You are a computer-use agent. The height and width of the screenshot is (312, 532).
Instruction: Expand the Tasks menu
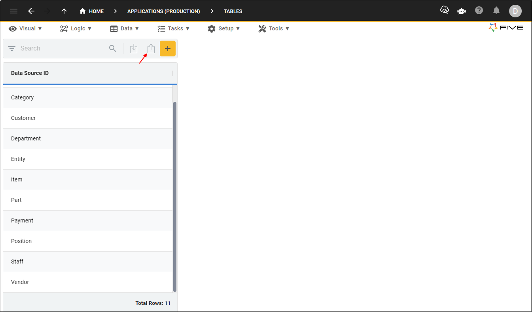coord(174,28)
